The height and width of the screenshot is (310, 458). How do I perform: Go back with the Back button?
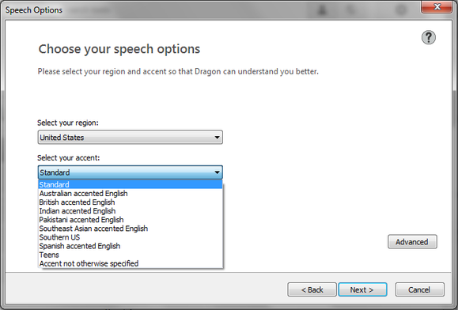[312, 289]
